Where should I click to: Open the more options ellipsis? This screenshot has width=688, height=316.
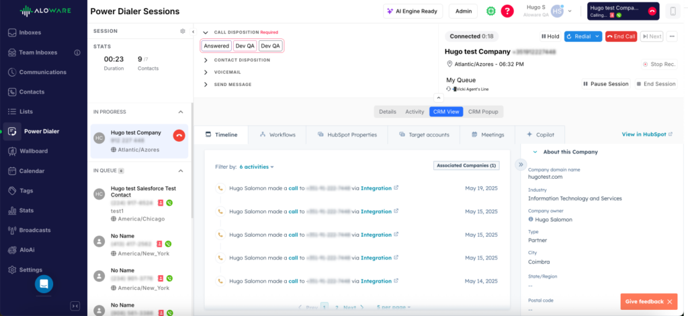[672, 36]
